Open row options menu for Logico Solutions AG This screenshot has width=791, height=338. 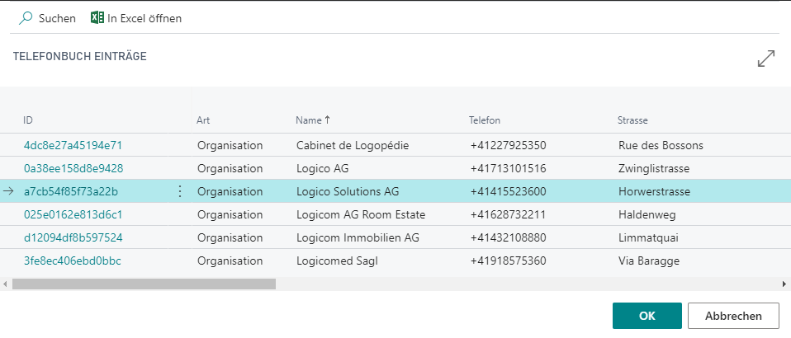(x=180, y=191)
